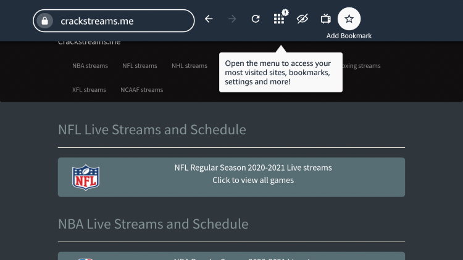
Task: Go back with the left arrow
Action: point(209,19)
